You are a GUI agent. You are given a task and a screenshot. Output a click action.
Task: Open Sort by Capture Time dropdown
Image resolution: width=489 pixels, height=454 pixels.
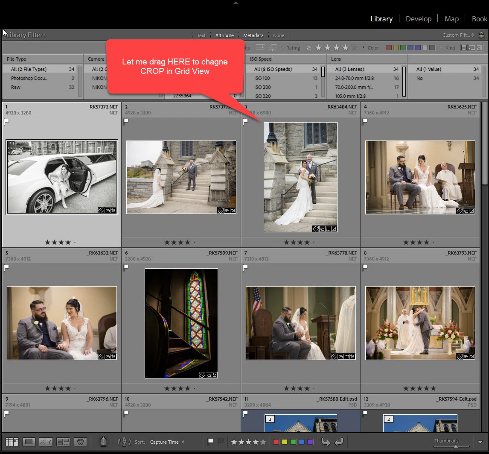[x=167, y=442]
